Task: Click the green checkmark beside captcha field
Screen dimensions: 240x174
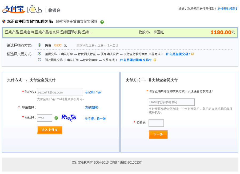Action: 56,118
